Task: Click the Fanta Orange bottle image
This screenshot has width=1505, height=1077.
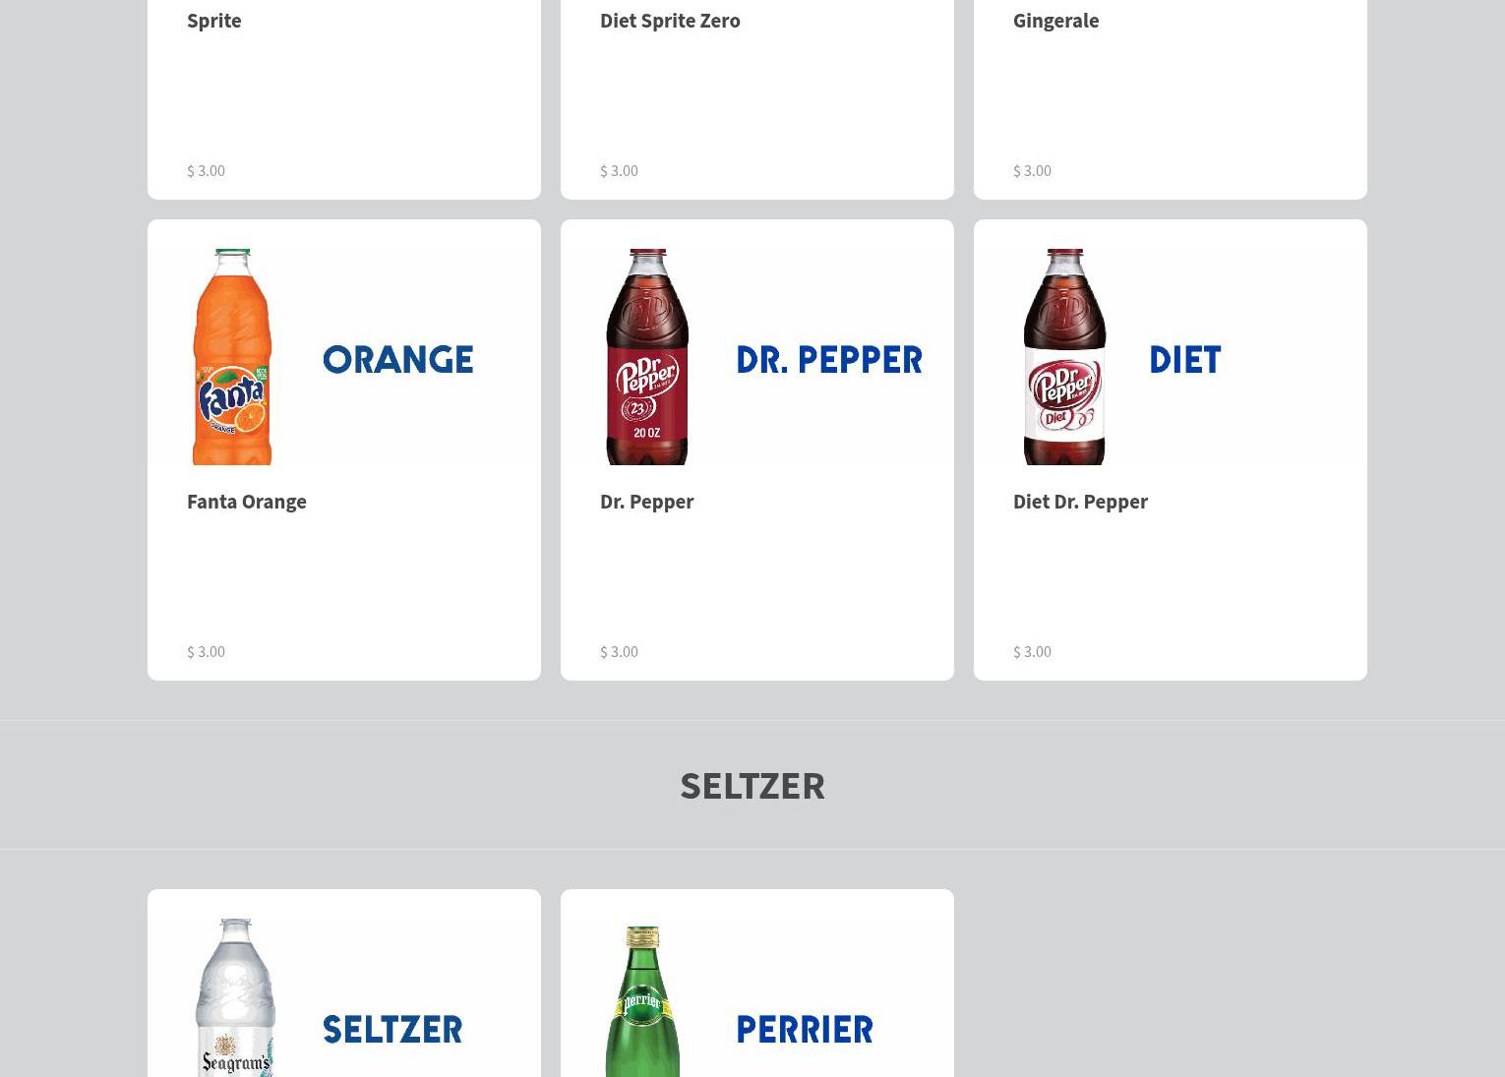Action: pyautogui.click(x=232, y=356)
